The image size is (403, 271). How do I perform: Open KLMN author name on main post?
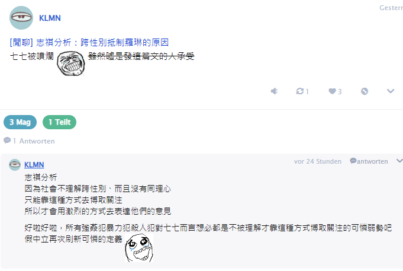(50, 18)
